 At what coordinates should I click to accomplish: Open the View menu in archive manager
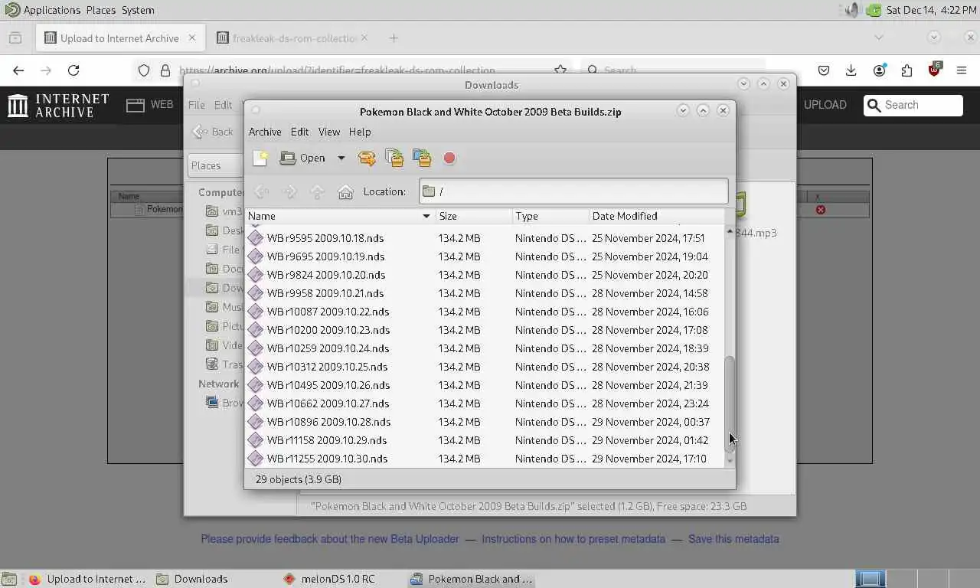pos(329,132)
